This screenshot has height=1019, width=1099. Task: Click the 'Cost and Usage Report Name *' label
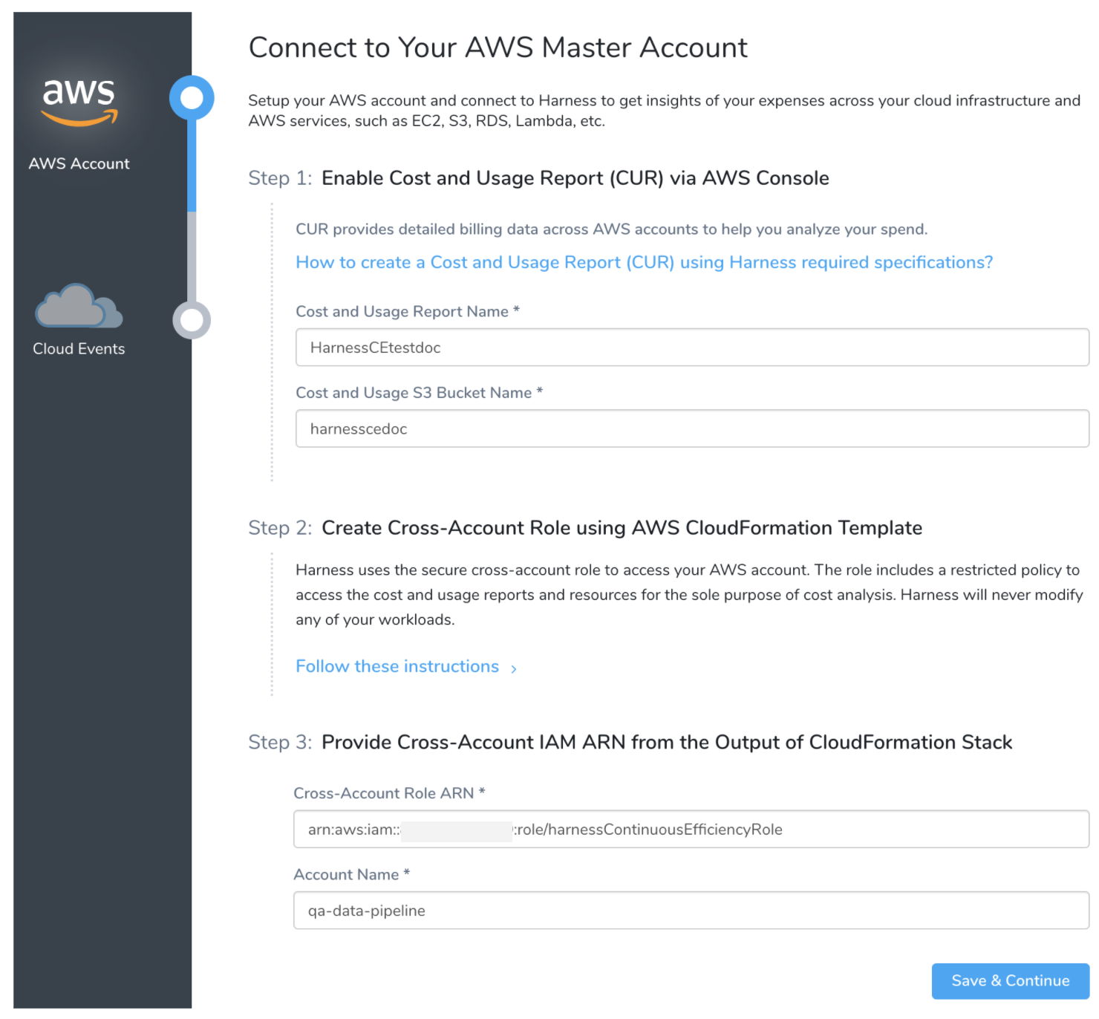pos(408,312)
